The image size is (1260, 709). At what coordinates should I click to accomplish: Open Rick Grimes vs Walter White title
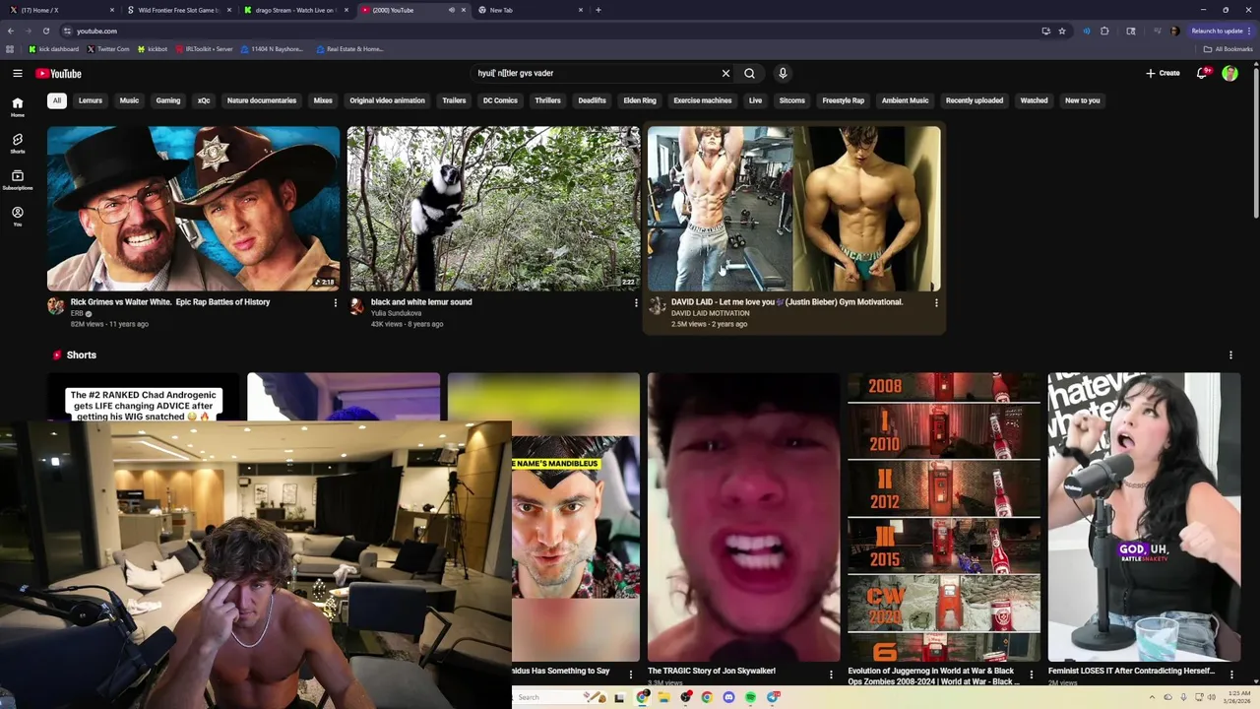coord(170,302)
